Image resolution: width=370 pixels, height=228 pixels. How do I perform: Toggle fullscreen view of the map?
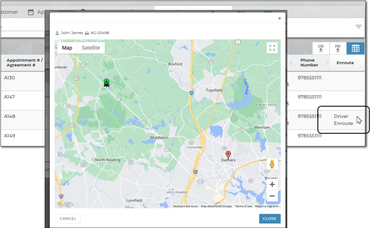pyautogui.click(x=272, y=48)
